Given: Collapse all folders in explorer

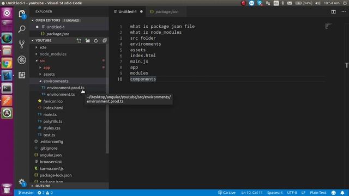Looking at the screenshot, I should (104, 41).
